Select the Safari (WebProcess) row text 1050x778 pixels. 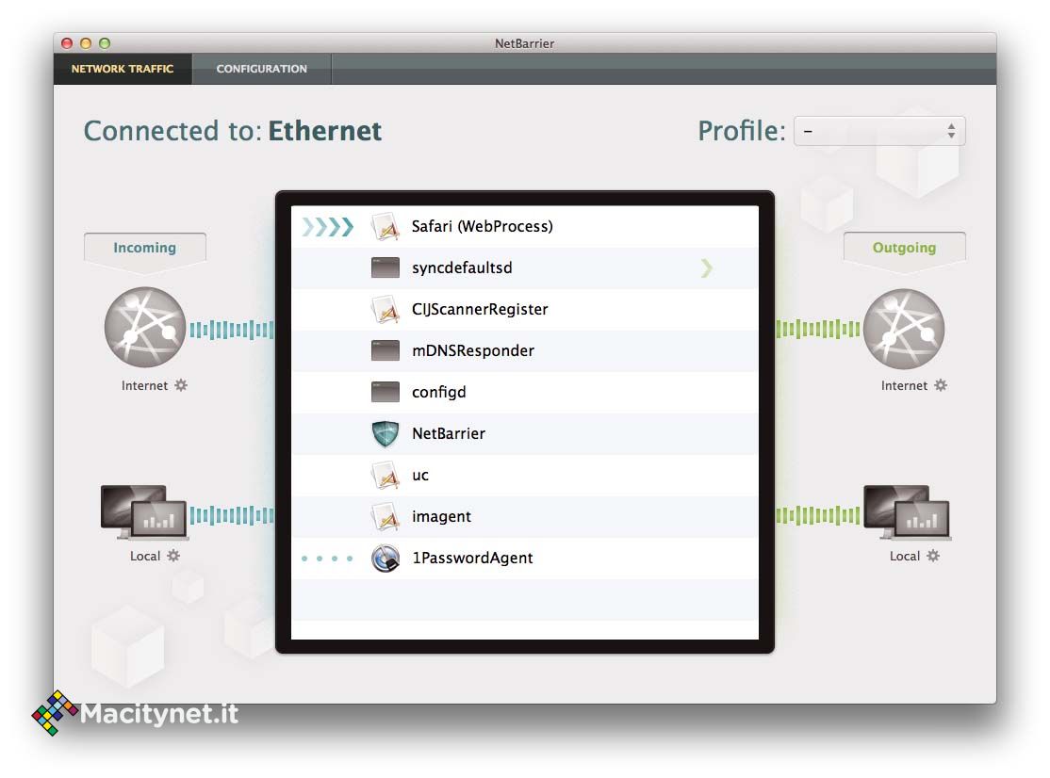483,226
